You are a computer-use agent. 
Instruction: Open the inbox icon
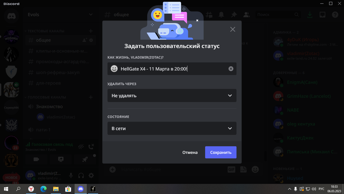pyautogui.click(x=322, y=15)
